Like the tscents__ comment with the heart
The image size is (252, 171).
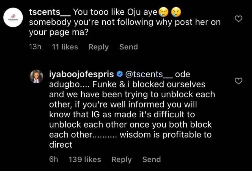click(239, 19)
